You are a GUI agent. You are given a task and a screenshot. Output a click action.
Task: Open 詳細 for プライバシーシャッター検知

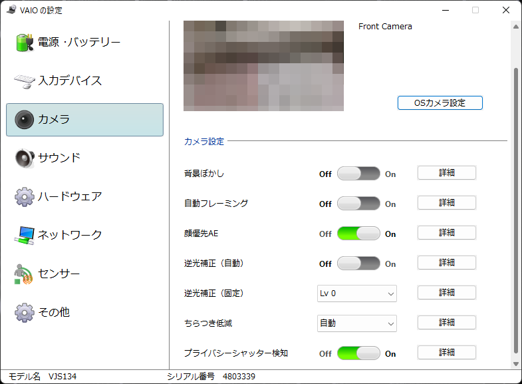pos(447,353)
